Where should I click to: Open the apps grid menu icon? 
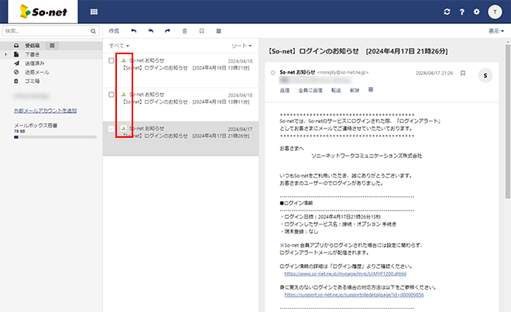[x=94, y=12]
